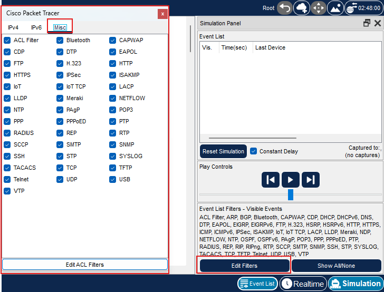Screen dimensions: 384x292
Task: Click the Back navigation arrow icon
Action: pyautogui.click(x=285, y=8)
